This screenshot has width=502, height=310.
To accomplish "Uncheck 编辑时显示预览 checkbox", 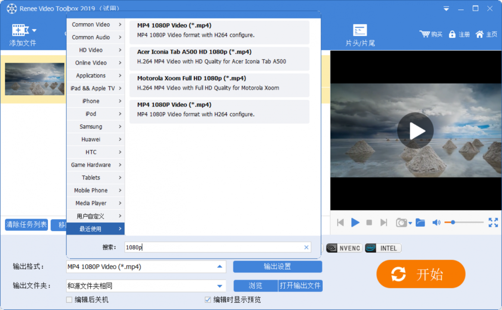I will click(208, 300).
